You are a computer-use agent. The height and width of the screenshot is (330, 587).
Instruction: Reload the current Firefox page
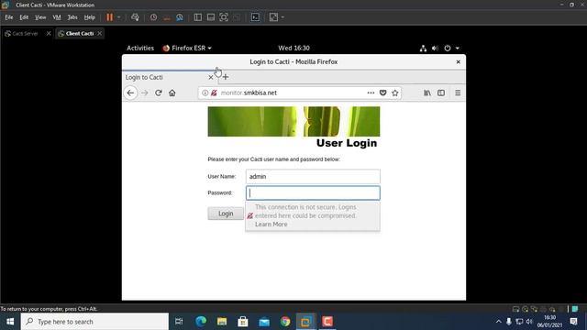click(159, 93)
